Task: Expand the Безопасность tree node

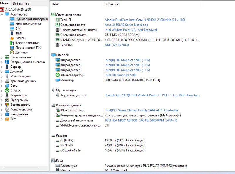Action: (2, 105)
